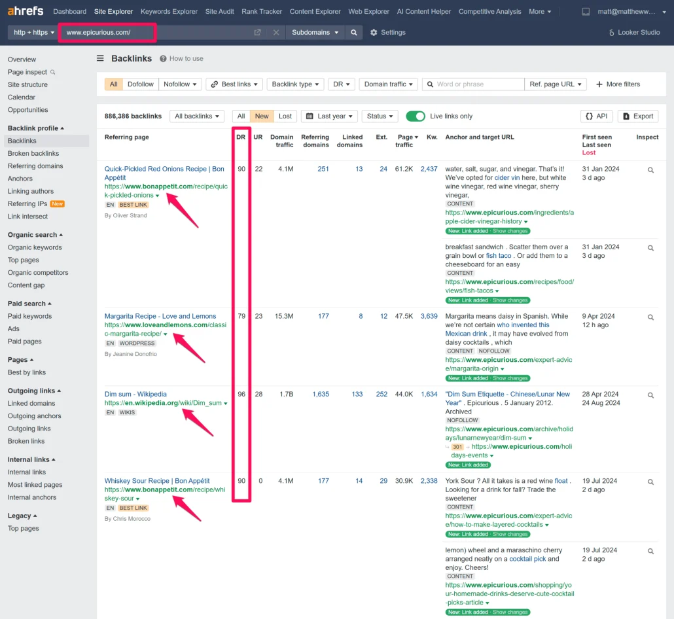
Task: Open the Status dropdown
Action: (380, 116)
